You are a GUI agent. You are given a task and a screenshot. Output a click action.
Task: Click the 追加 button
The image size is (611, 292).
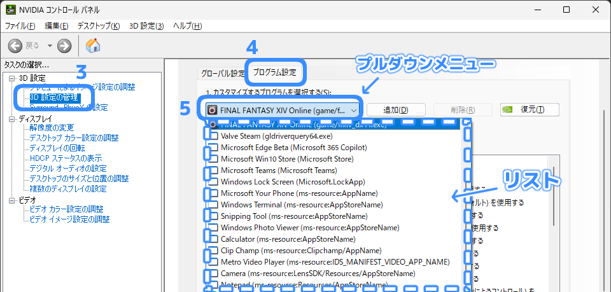tap(395, 110)
